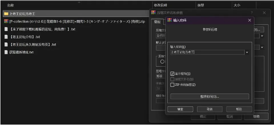Click the question mark help icon in archive dialog
274x125 pixels.
[252, 13]
